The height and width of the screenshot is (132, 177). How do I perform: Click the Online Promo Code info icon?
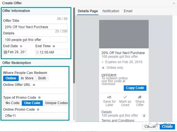[38, 110]
